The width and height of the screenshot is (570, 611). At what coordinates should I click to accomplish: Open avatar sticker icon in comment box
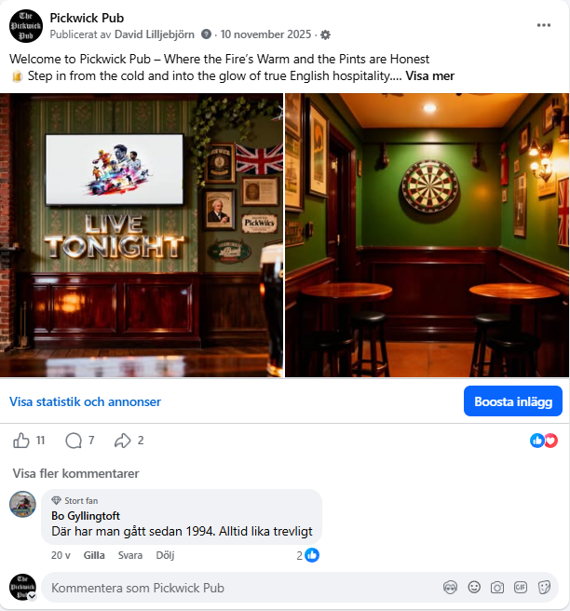451,587
